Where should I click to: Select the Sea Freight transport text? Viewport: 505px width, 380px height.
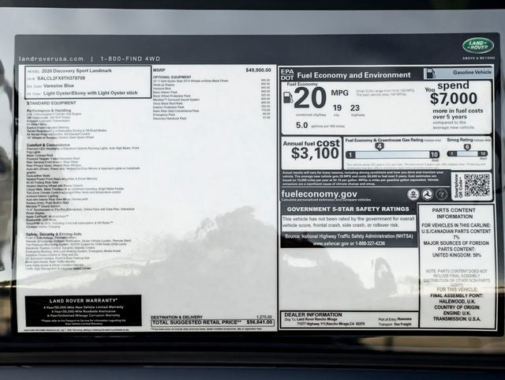click(x=402, y=324)
